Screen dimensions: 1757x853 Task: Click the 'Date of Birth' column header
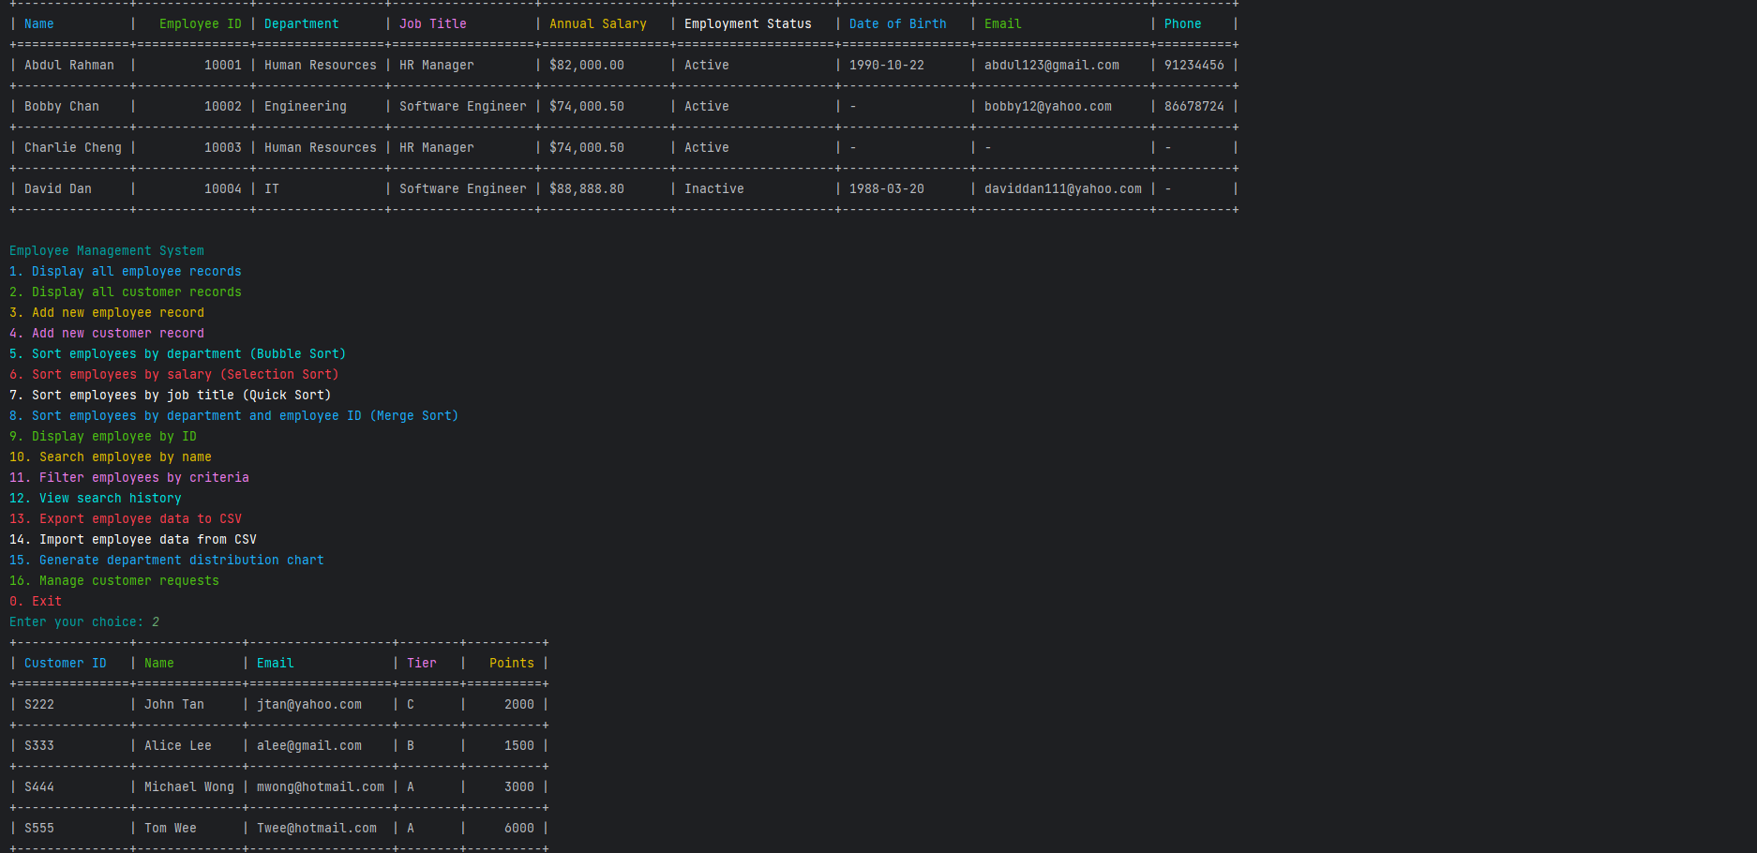coord(898,23)
